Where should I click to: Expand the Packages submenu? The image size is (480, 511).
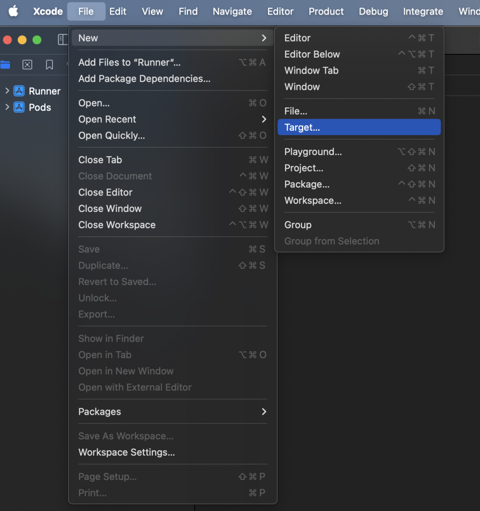tap(264, 412)
